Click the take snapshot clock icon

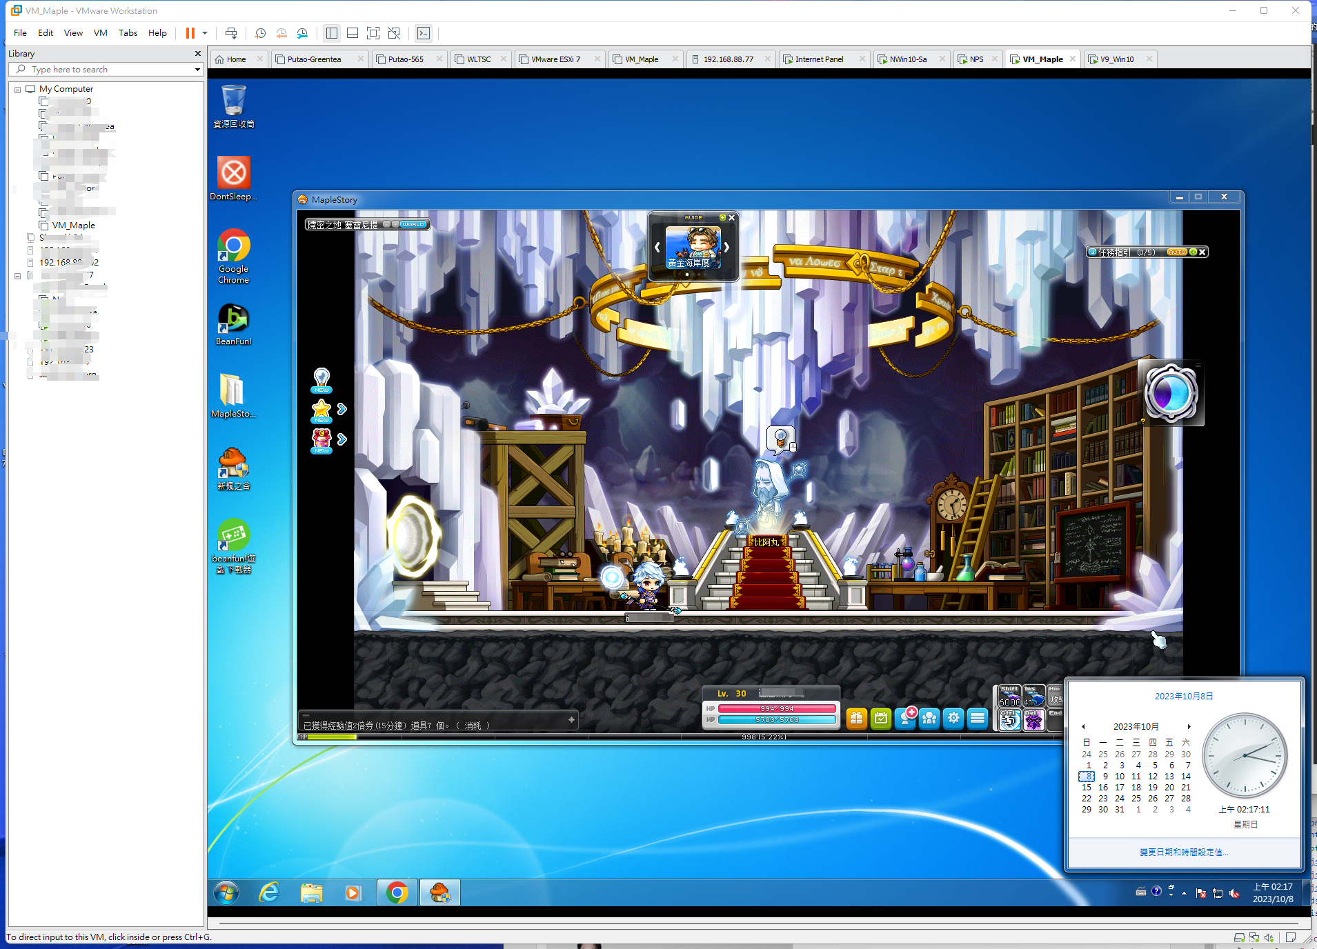260,33
